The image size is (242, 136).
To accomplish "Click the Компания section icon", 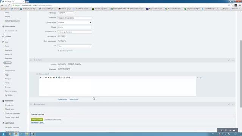I will tap(3, 101).
